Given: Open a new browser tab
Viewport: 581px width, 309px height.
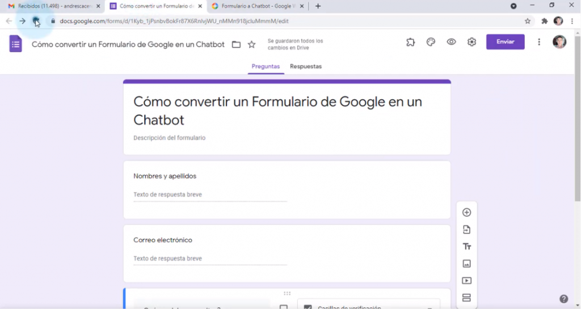Looking at the screenshot, I should pyautogui.click(x=318, y=6).
